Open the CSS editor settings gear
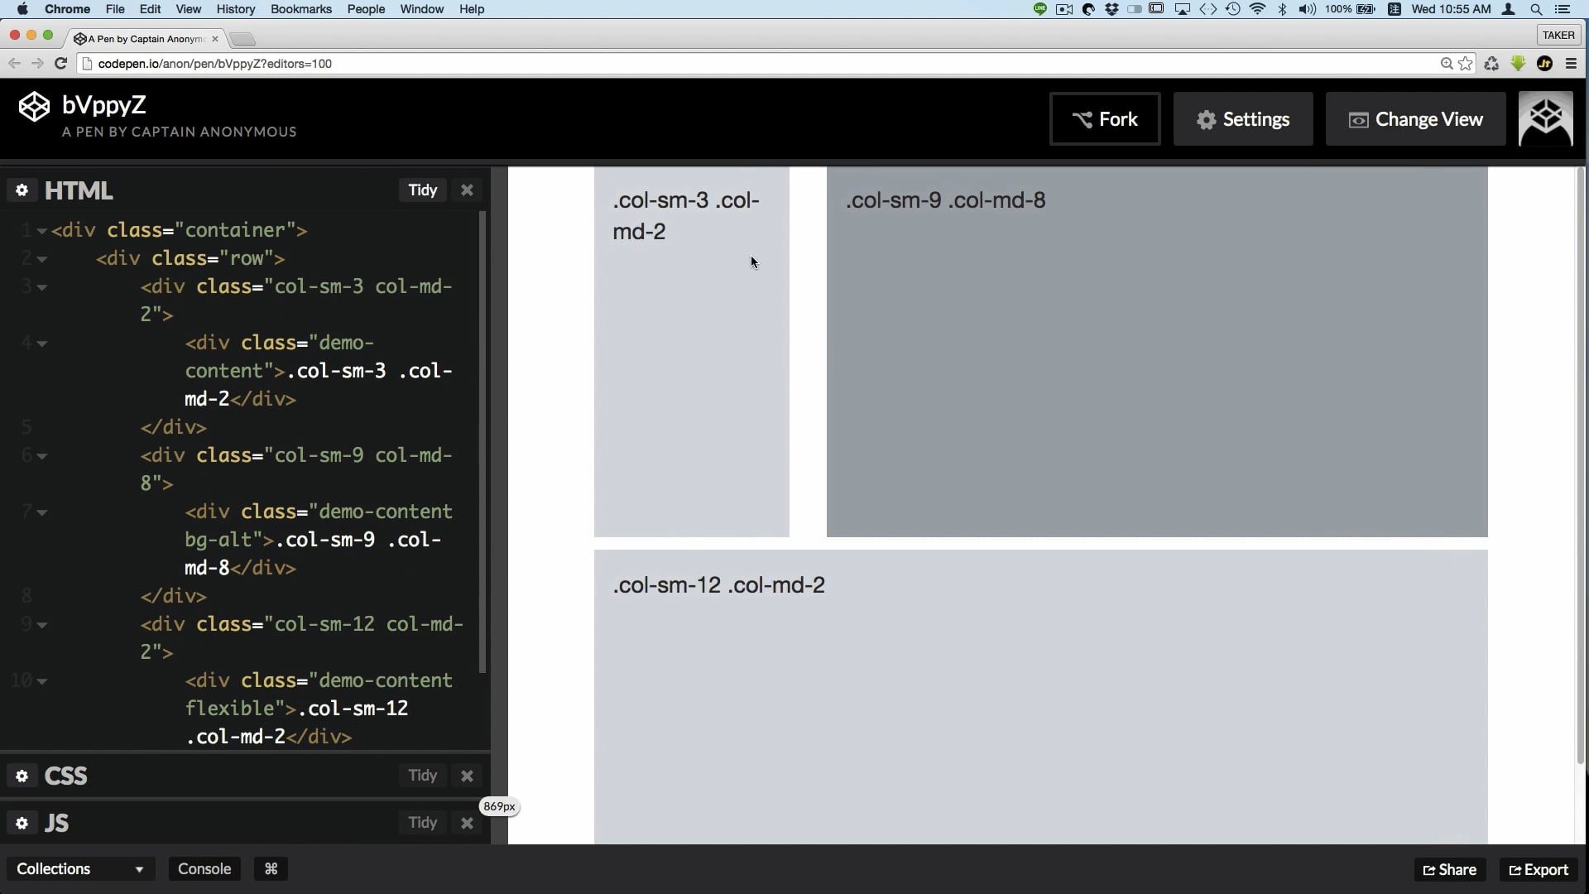 coord(22,776)
